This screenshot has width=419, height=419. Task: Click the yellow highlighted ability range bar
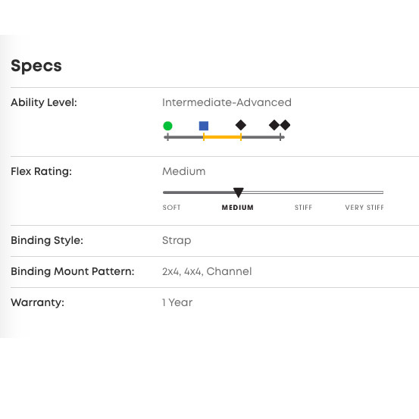222,137
